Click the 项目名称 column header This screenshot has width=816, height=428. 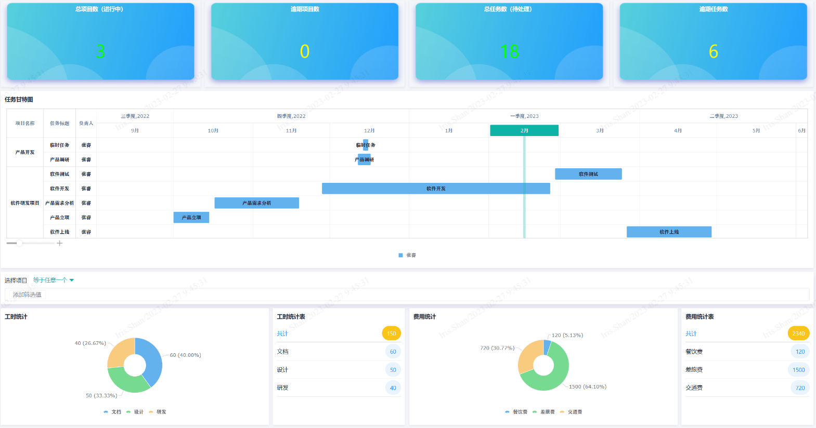tap(25, 123)
